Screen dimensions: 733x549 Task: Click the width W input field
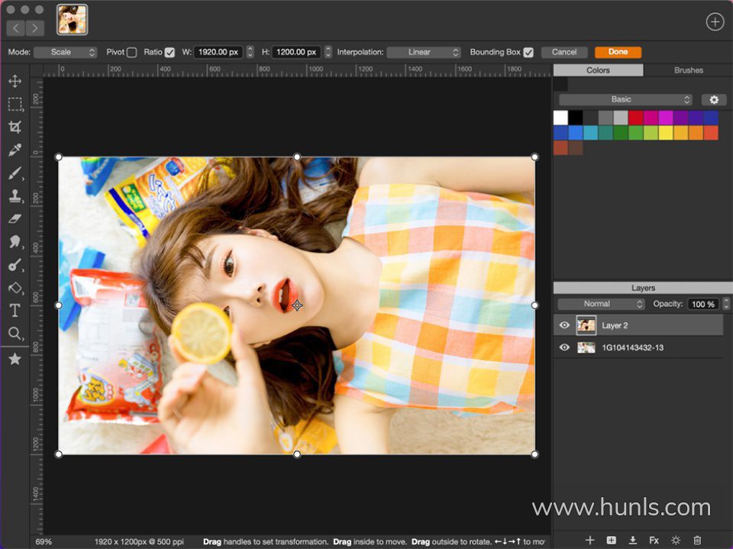218,52
